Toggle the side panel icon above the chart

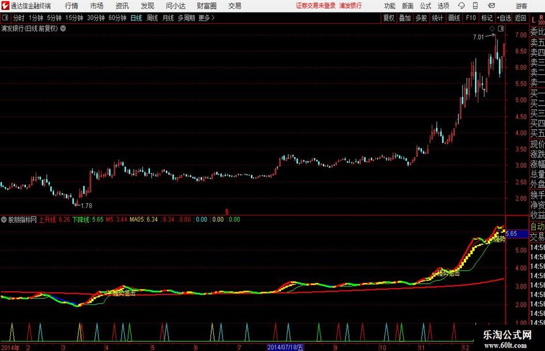click(x=501, y=28)
